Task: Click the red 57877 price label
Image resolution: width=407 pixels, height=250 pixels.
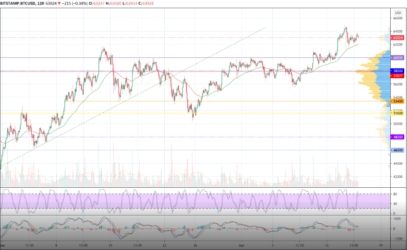Action: (x=398, y=76)
